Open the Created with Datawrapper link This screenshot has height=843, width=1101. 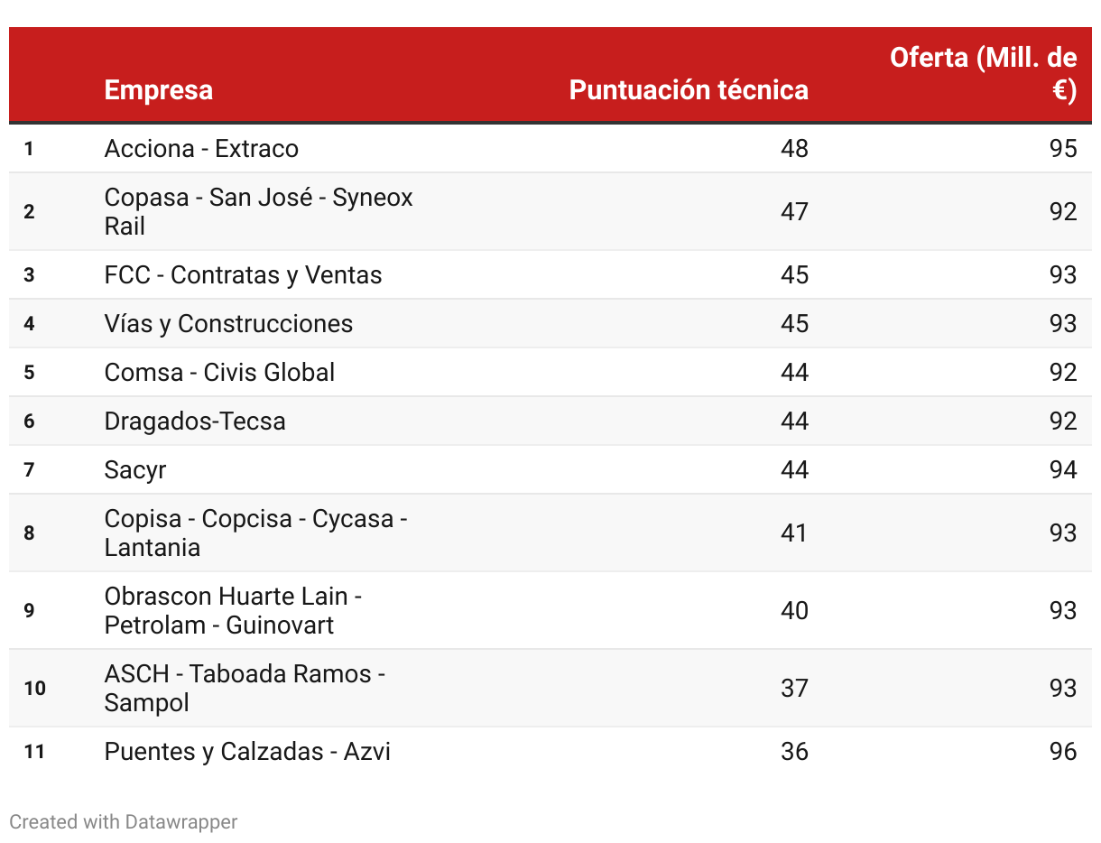coord(124,821)
